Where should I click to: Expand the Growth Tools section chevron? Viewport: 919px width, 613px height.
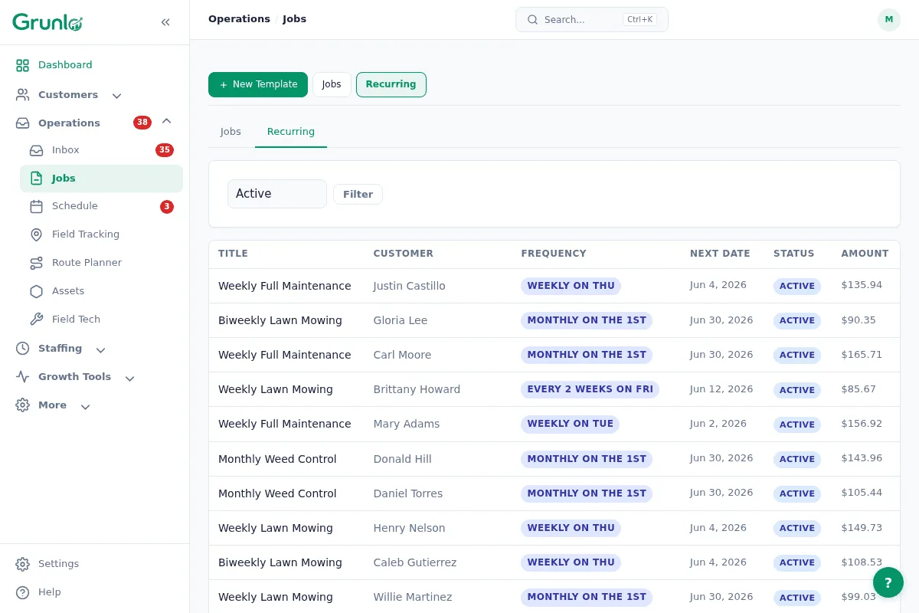click(x=129, y=378)
